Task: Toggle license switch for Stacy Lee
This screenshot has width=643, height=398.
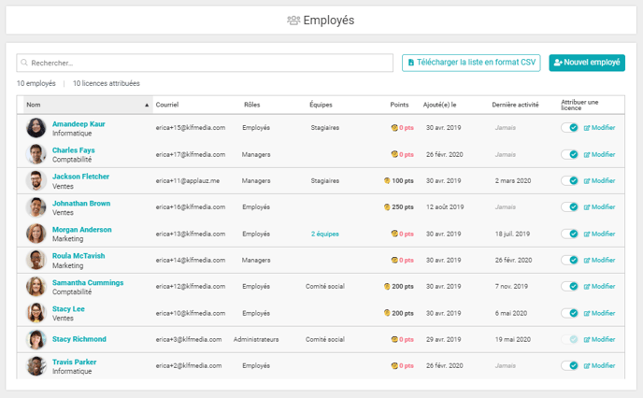Action: (x=569, y=313)
